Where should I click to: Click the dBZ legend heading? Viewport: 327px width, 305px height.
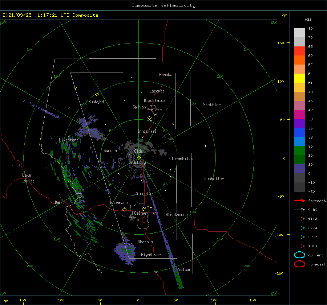click(308, 19)
